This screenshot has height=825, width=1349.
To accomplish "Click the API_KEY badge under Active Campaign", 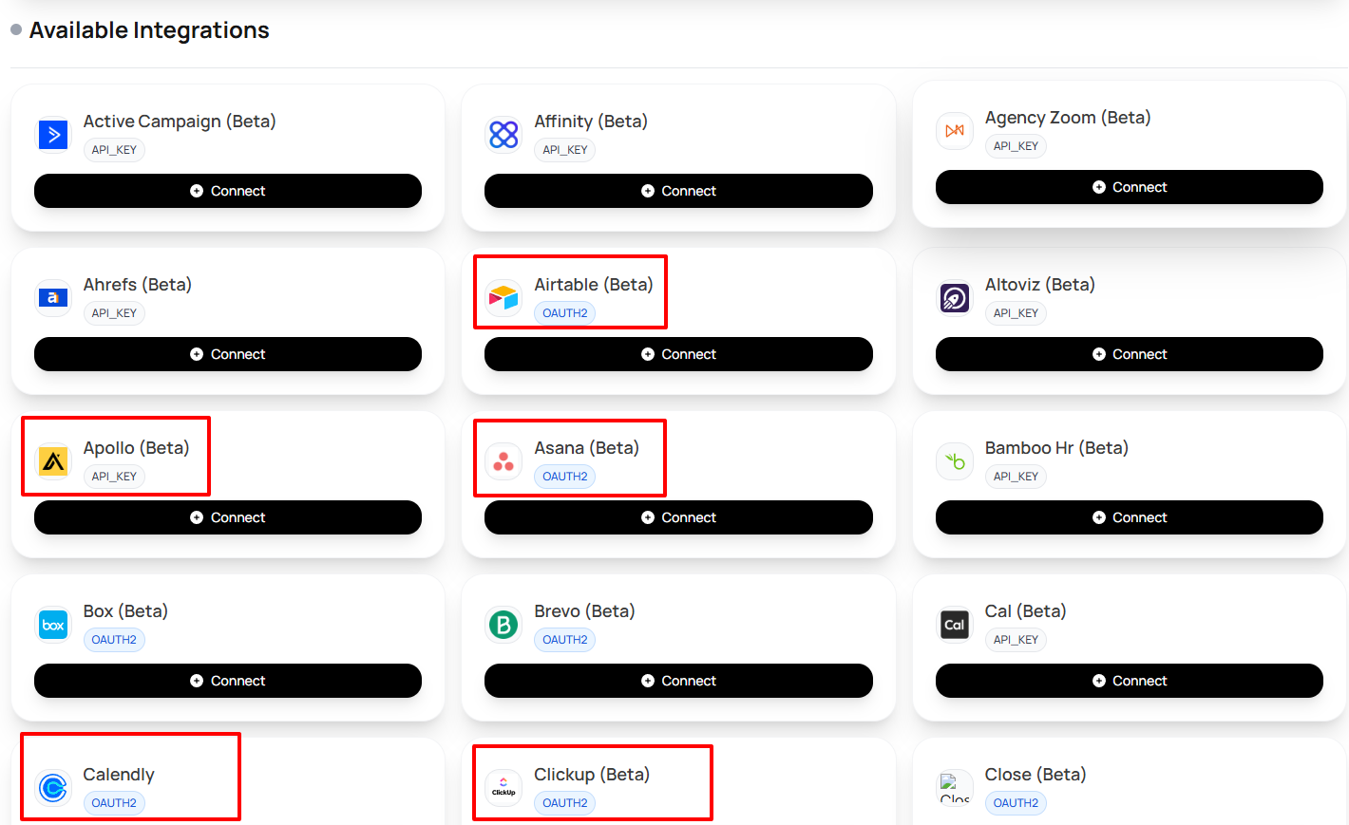I will (114, 150).
